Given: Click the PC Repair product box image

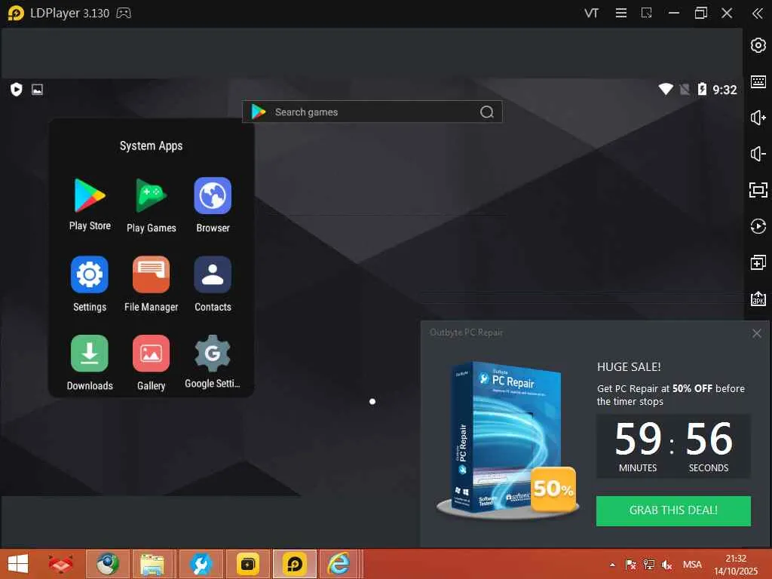Looking at the screenshot, I should click(x=507, y=440).
